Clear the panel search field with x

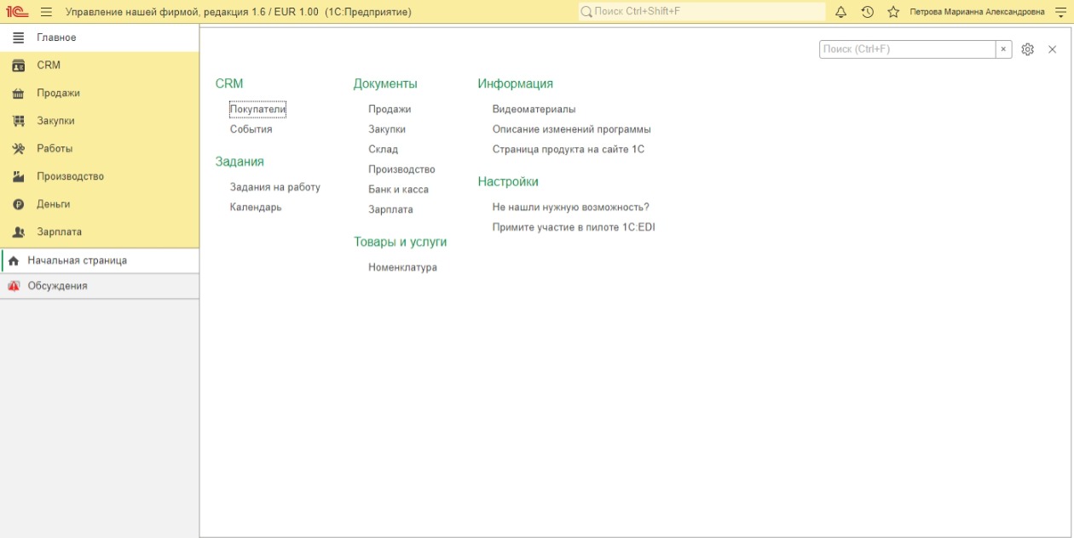1003,49
